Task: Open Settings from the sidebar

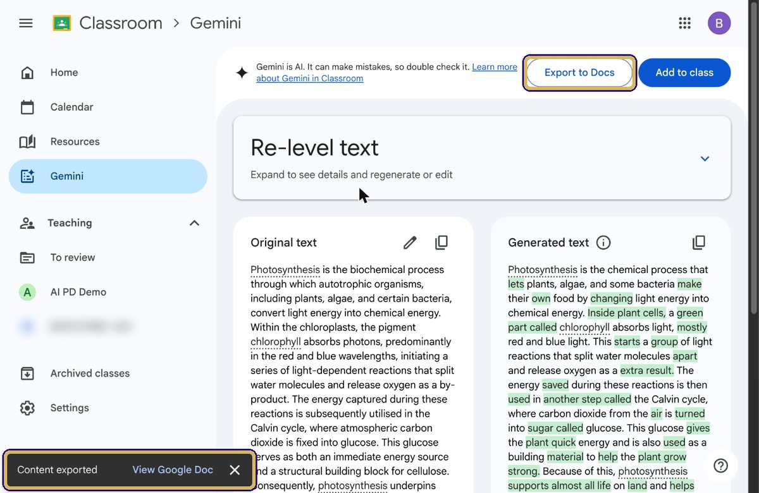Action: tap(108, 408)
